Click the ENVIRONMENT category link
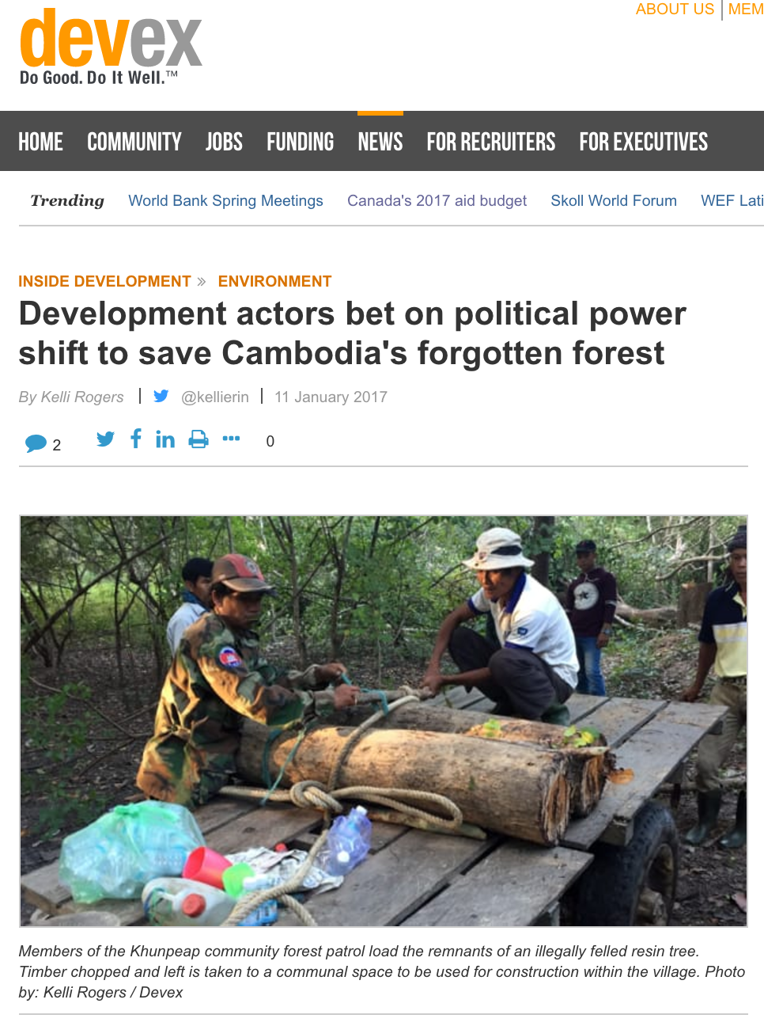764x1026 pixels. point(274,281)
